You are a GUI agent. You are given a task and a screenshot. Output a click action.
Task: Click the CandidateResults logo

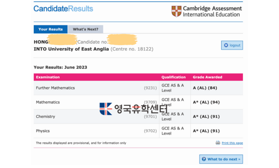pyautogui.click(x=64, y=9)
